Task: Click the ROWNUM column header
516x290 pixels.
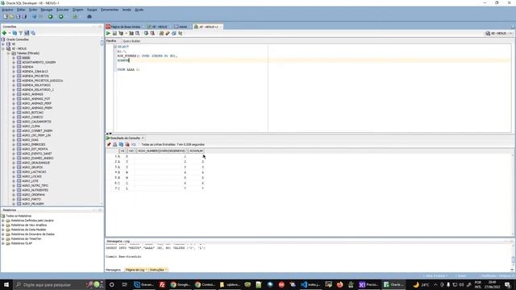Action: 196,151
